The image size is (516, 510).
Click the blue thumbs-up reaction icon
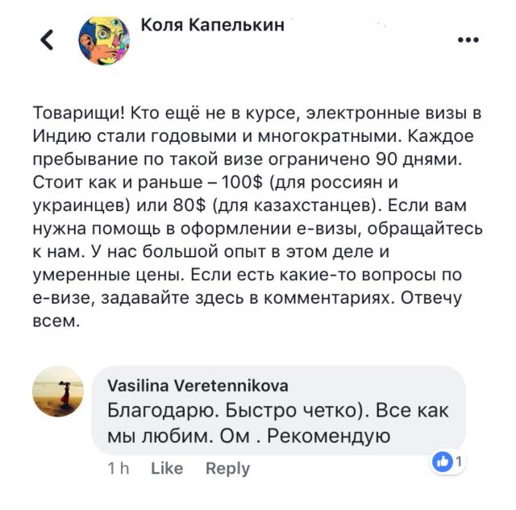(442, 462)
